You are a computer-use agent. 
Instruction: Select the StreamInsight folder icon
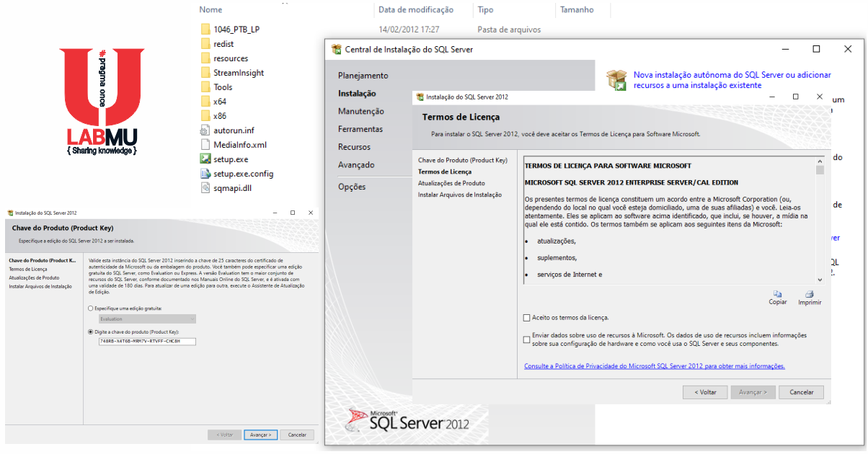coord(205,73)
